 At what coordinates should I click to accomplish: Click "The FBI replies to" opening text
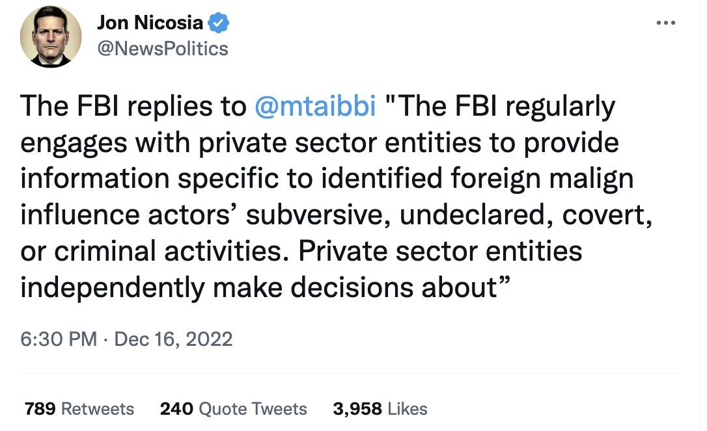[133, 106]
